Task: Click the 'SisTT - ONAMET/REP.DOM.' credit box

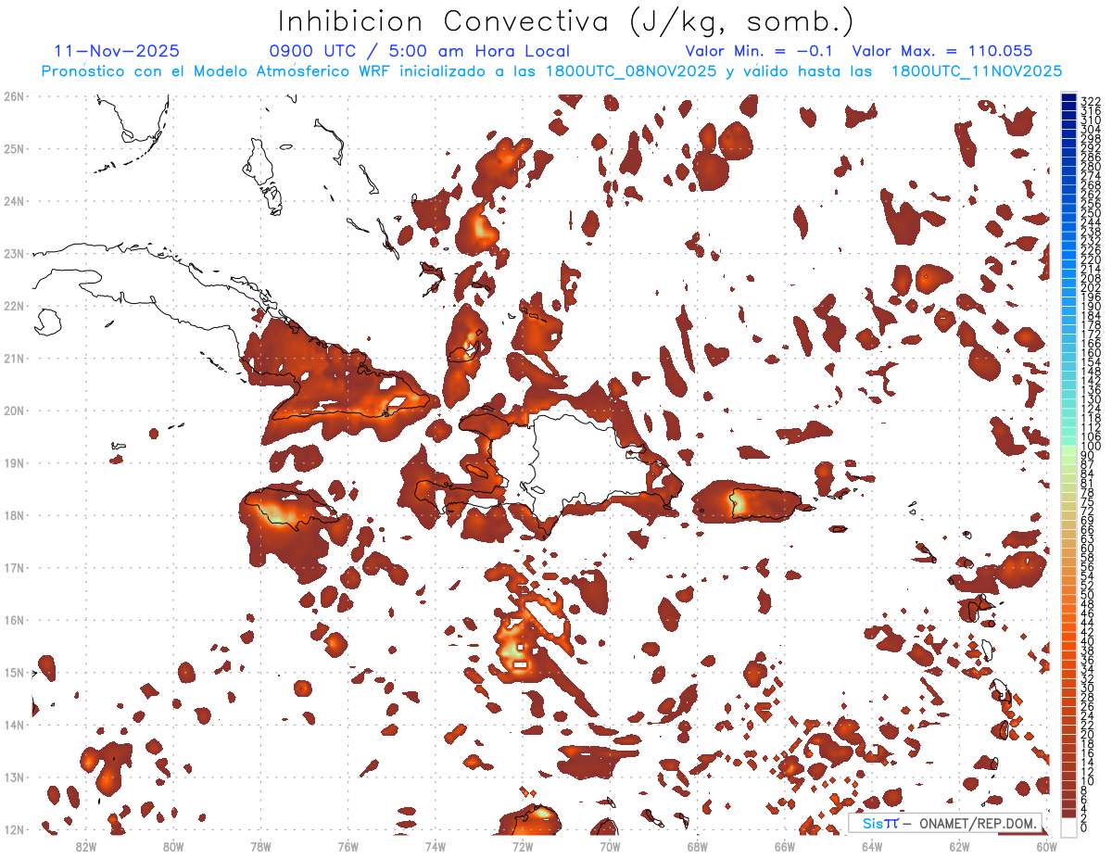Action: (x=945, y=823)
